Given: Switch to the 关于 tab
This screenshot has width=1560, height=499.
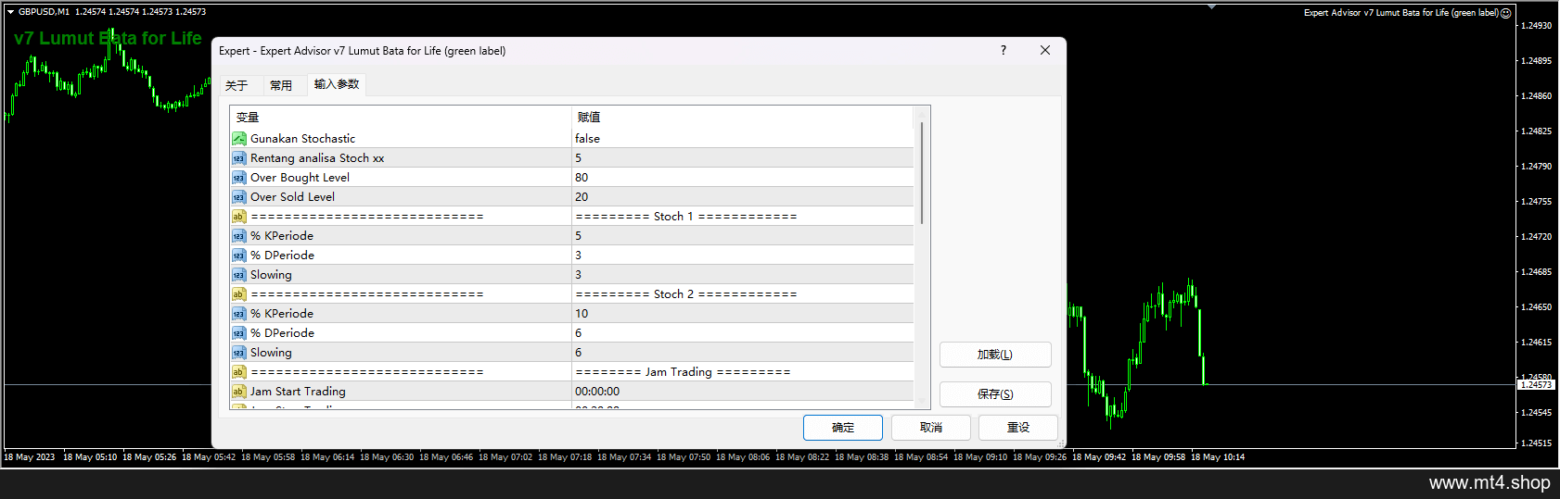Looking at the screenshot, I should [237, 85].
